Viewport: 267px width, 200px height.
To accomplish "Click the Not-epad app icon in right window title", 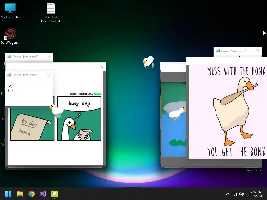I will point(218,51).
